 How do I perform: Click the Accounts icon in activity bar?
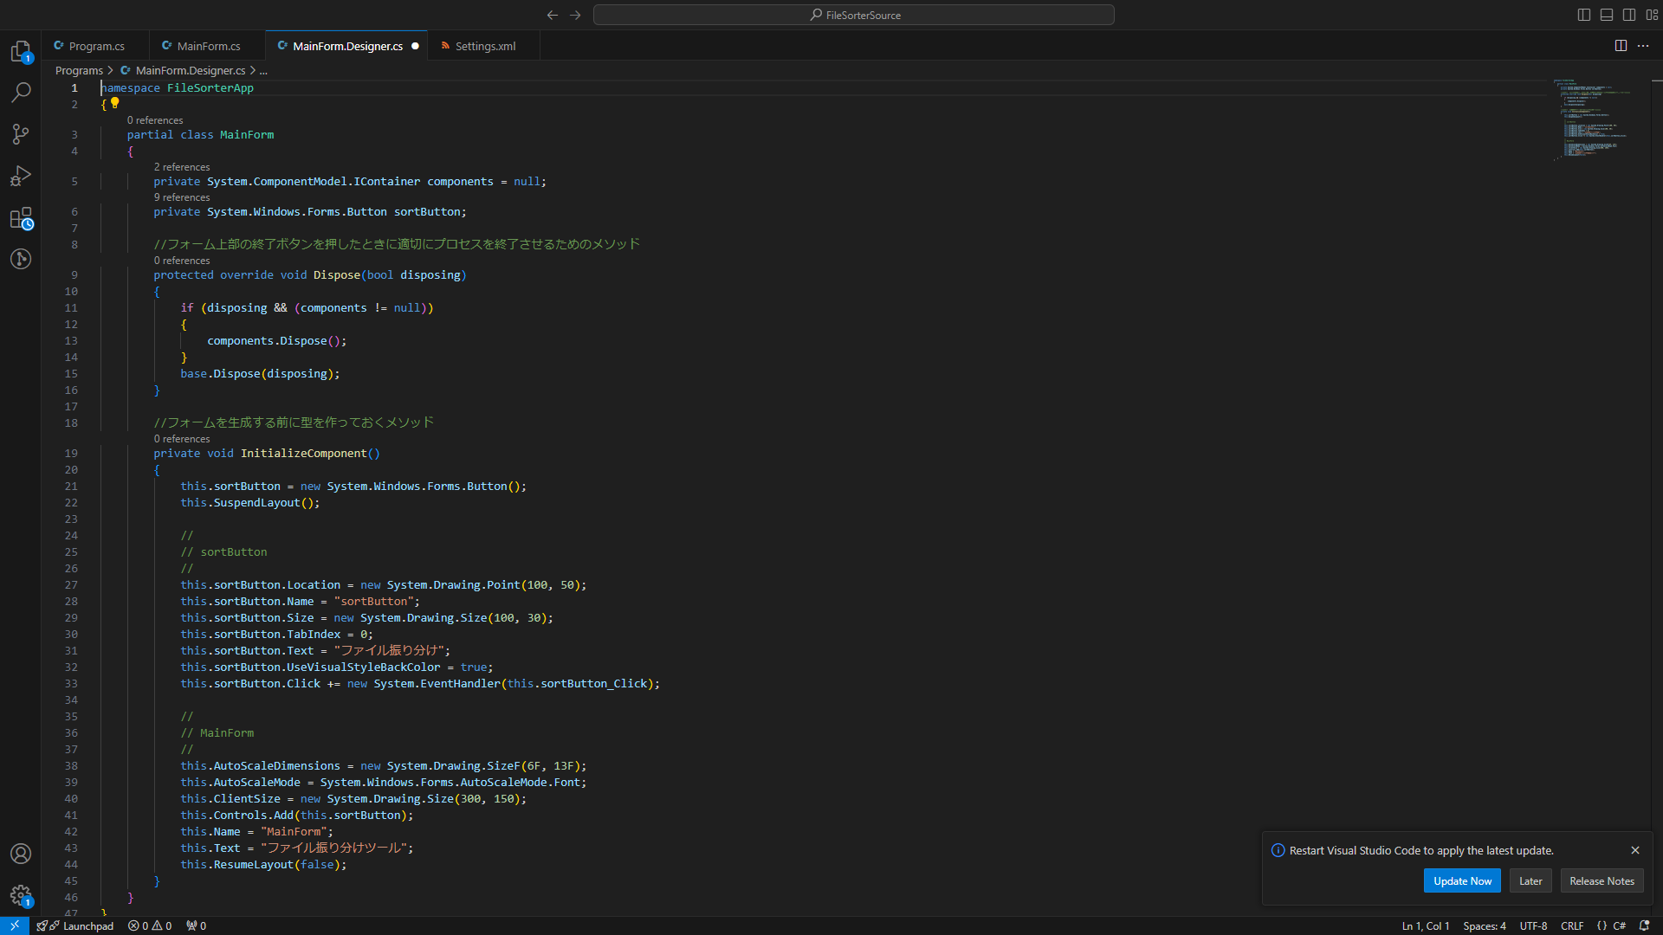click(x=21, y=854)
